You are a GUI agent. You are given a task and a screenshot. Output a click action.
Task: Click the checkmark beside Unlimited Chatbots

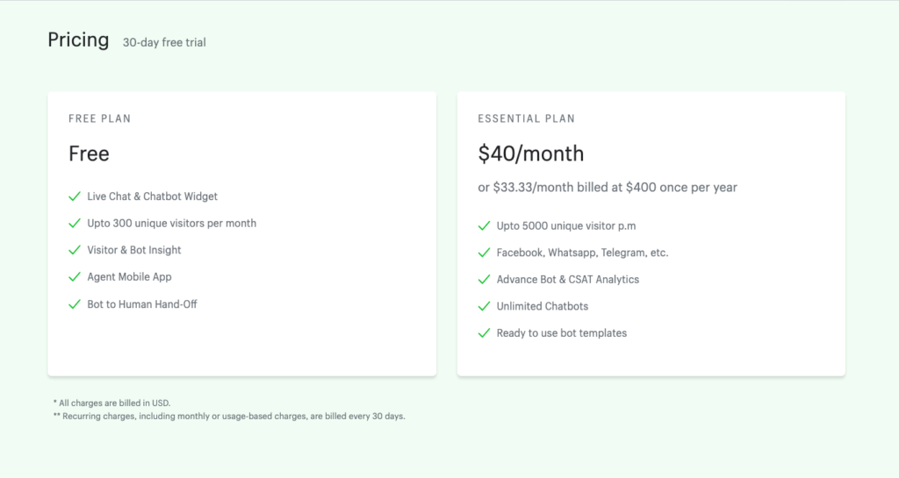coord(484,306)
